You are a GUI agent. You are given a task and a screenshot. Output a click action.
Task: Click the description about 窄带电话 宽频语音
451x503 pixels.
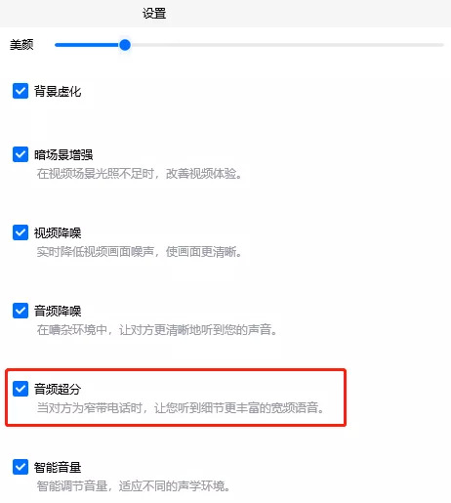tap(181, 407)
